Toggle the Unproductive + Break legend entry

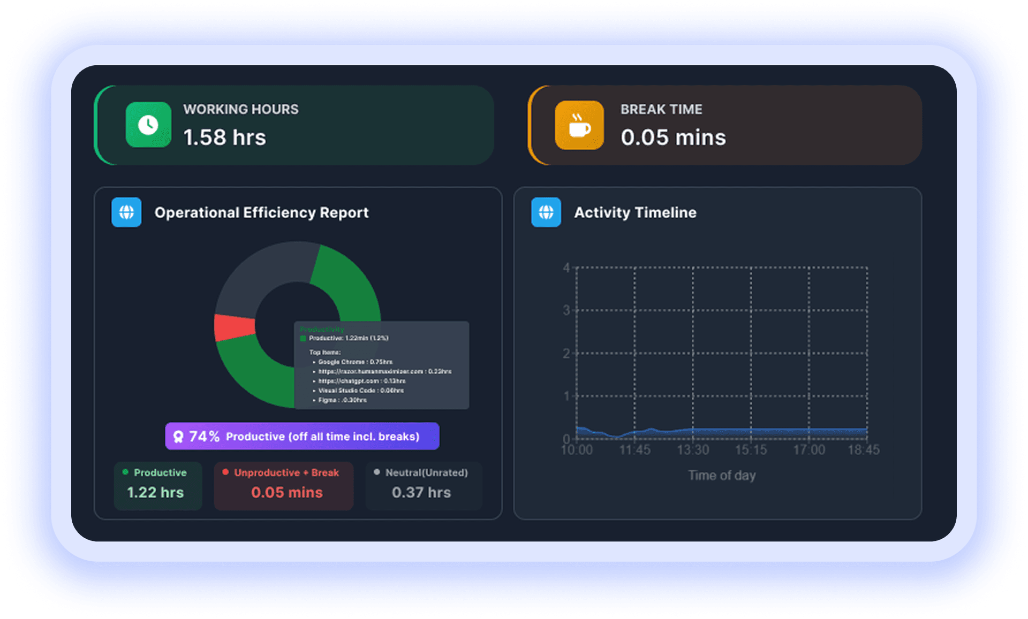click(x=283, y=485)
